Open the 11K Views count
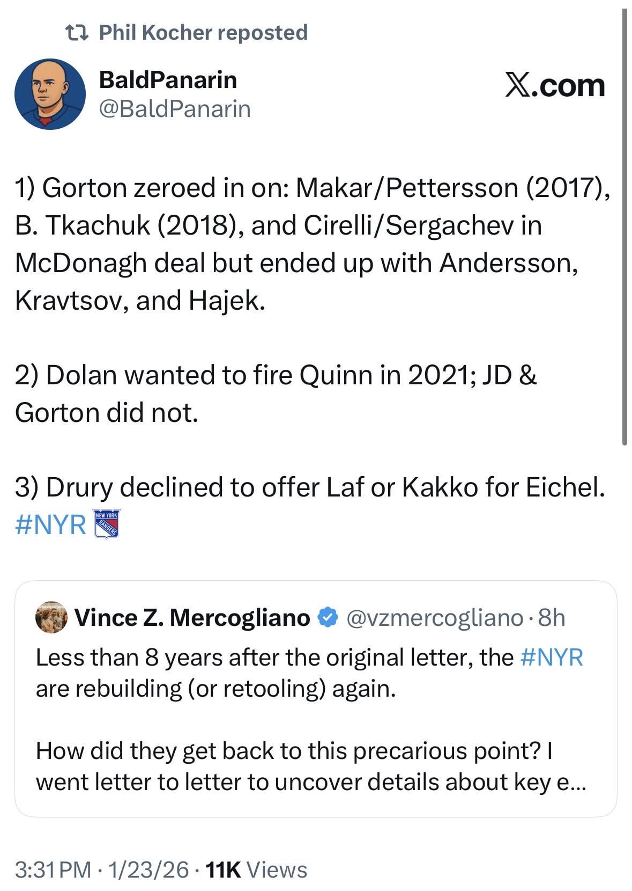Image resolution: width=632 pixels, height=891 pixels. 256,870
